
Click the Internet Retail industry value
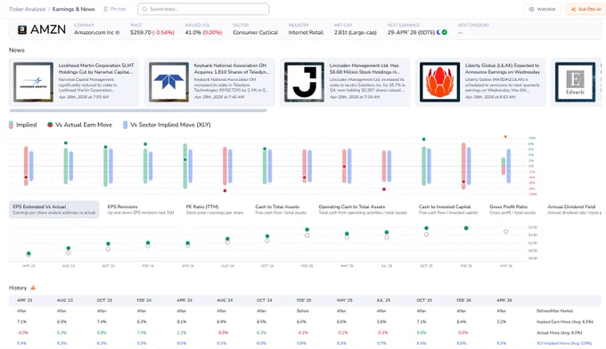(306, 32)
